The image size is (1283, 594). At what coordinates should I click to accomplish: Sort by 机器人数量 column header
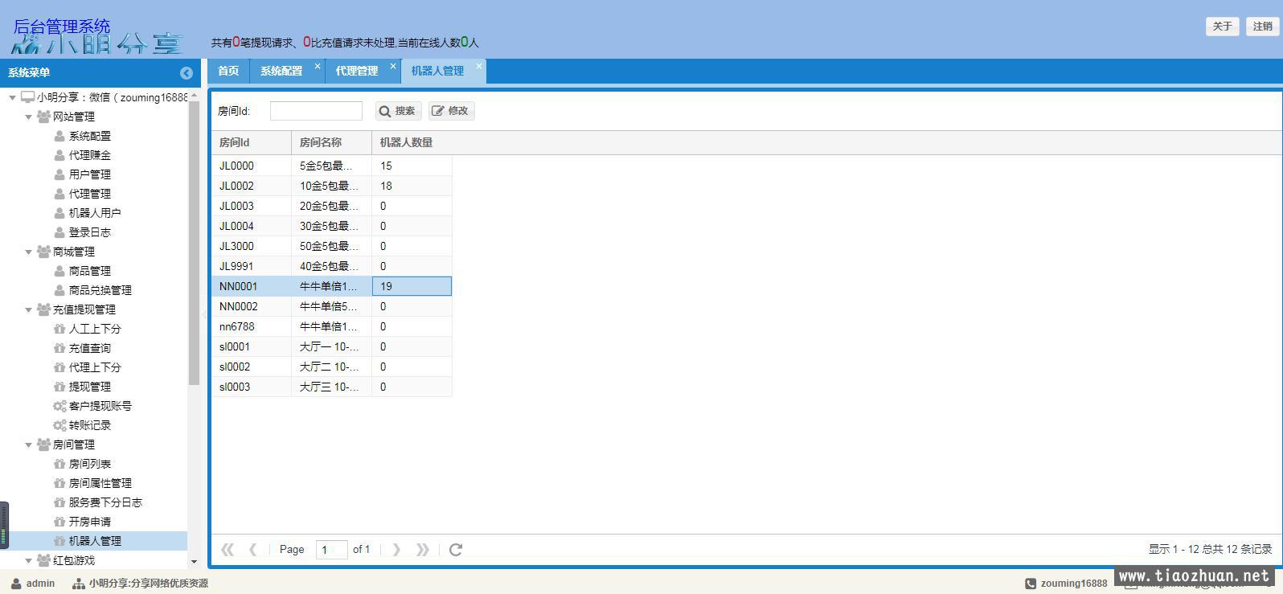pos(412,142)
